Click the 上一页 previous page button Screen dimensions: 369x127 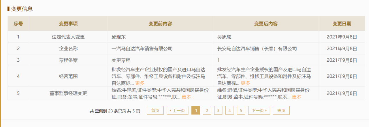pyautogui.click(x=177, y=110)
